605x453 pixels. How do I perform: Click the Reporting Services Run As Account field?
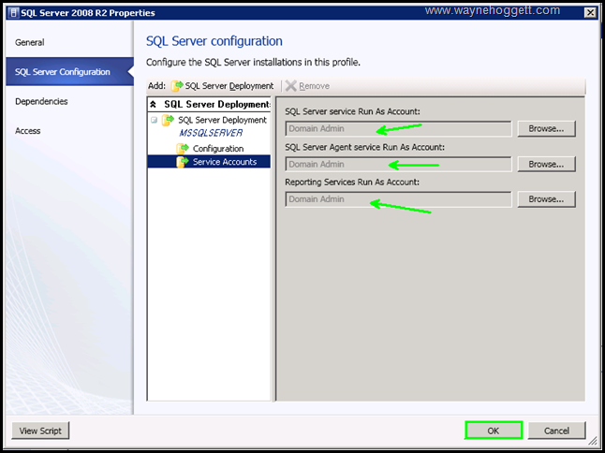click(x=399, y=199)
